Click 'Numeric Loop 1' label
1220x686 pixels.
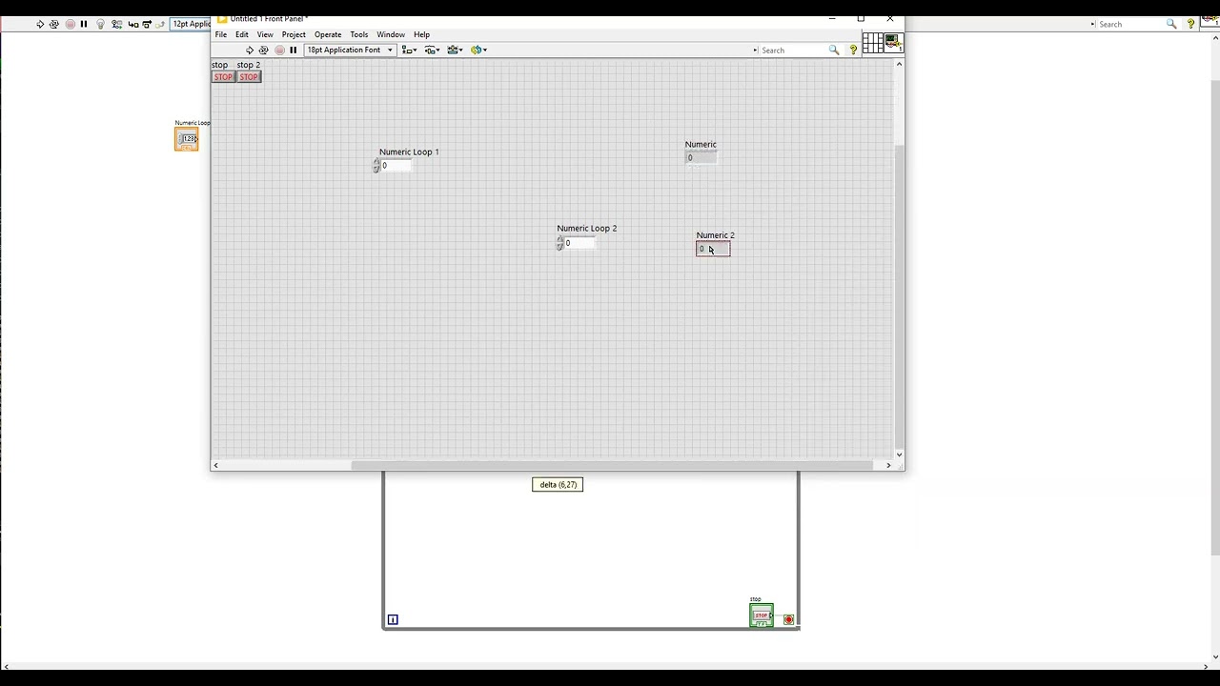[409, 151]
